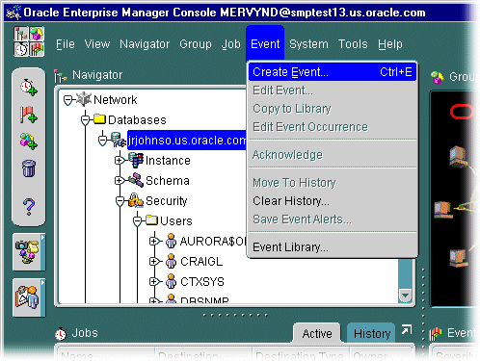Click the create event flag icon in the sidebar
480x361 pixels.
tap(29, 115)
